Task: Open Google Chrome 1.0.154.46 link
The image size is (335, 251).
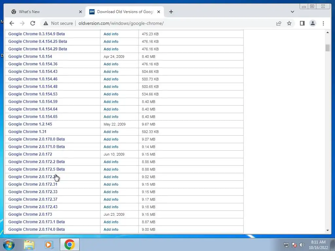Action: click(x=33, y=79)
